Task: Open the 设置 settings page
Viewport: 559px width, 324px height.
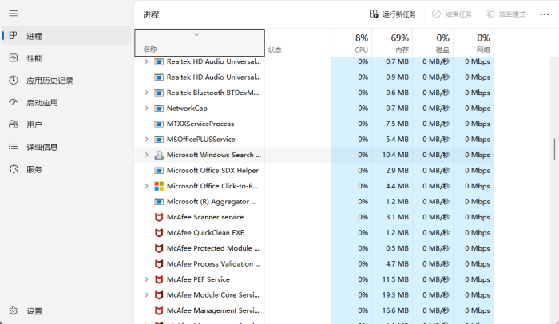Action: (67, 310)
